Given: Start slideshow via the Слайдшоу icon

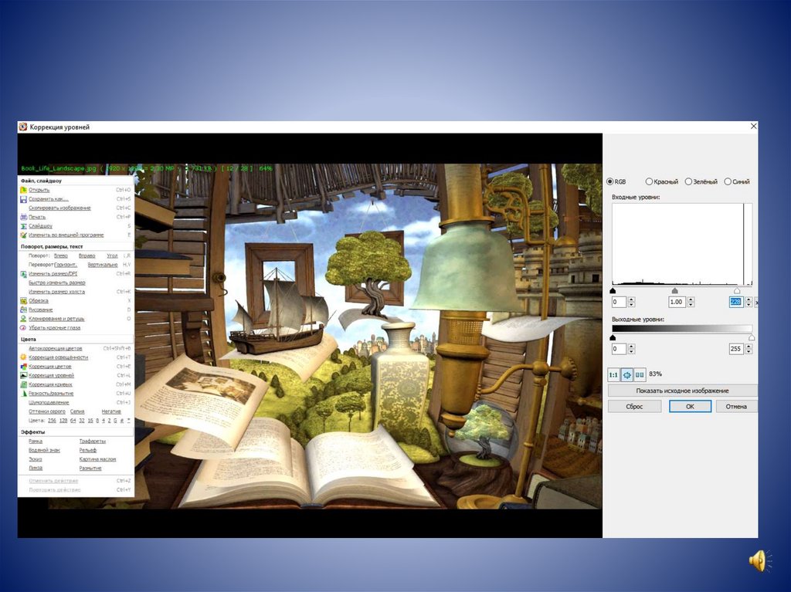Looking at the screenshot, I should click(23, 226).
